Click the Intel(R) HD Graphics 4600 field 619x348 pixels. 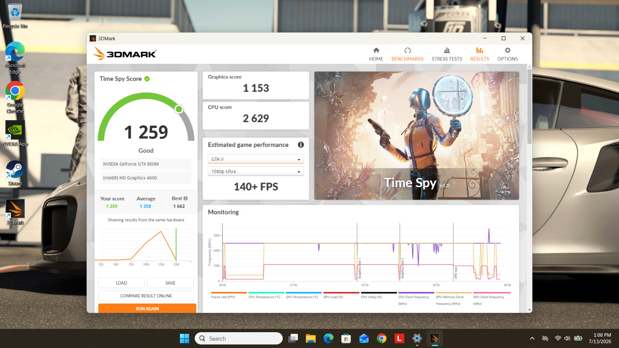146,178
